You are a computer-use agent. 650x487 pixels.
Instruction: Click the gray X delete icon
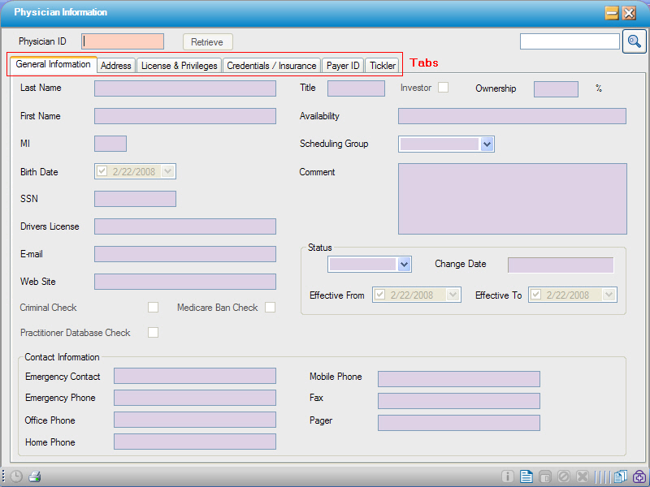(x=583, y=476)
